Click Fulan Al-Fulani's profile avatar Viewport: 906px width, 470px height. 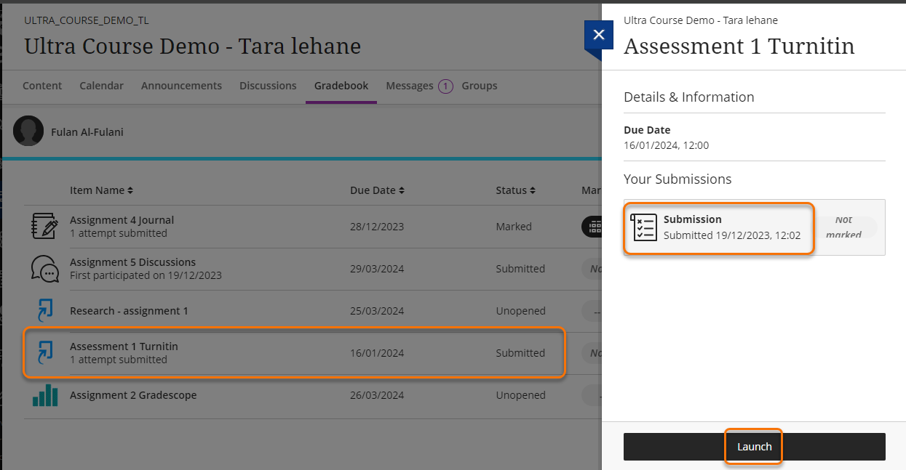click(28, 131)
